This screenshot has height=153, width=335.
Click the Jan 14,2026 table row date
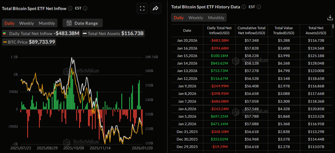click(187, 63)
